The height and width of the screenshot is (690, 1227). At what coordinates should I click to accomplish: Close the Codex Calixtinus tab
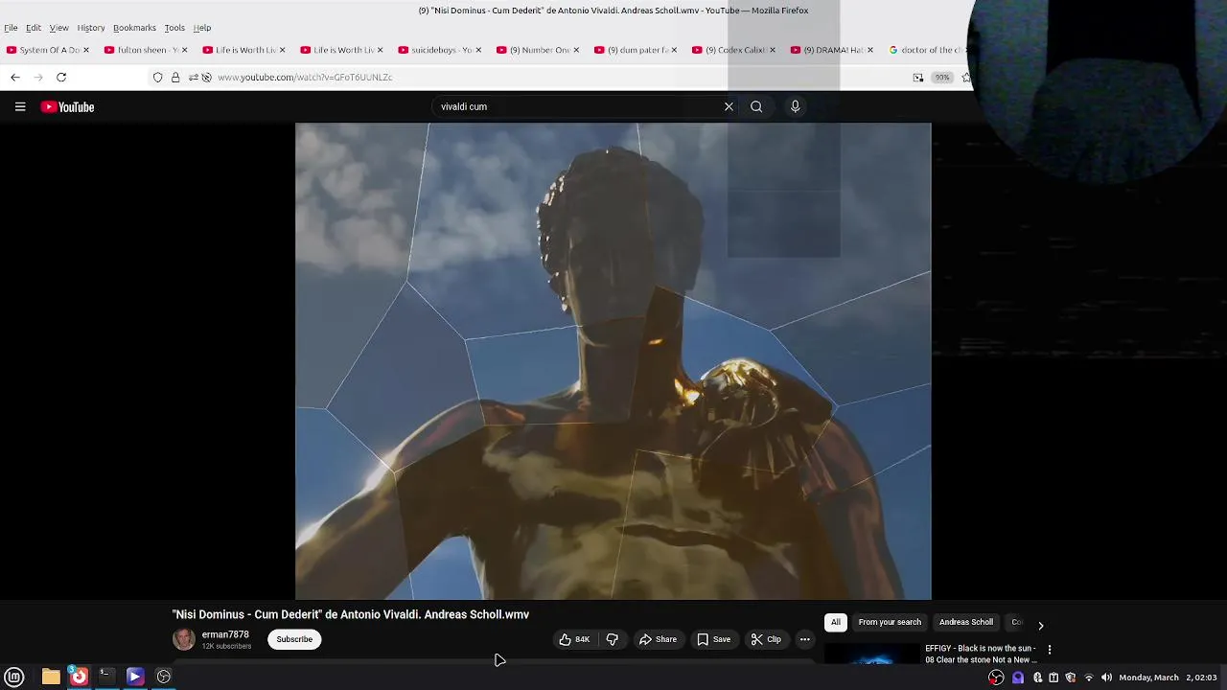click(x=772, y=50)
